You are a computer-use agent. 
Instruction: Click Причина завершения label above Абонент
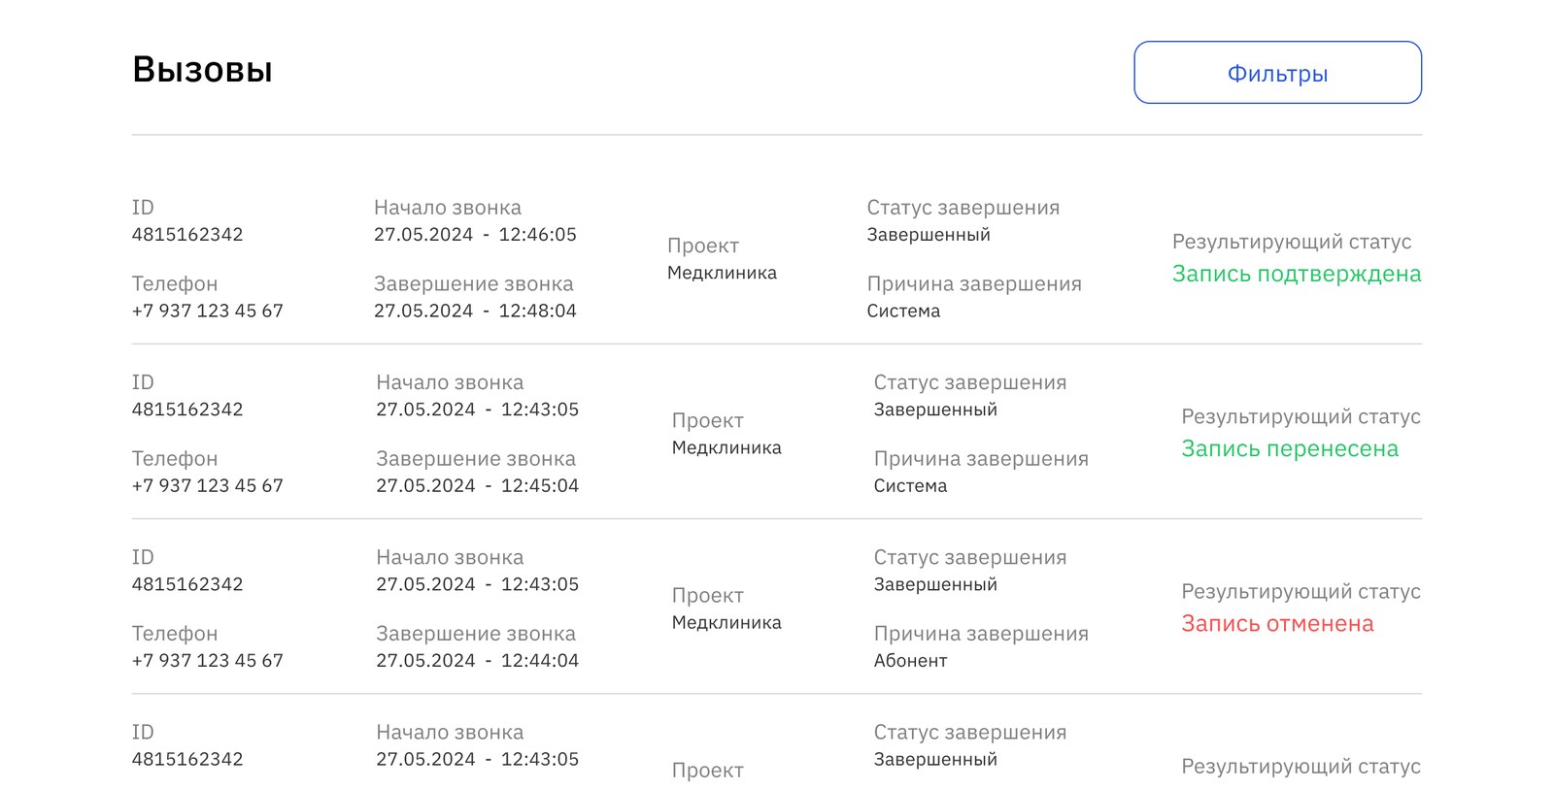pos(981,633)
